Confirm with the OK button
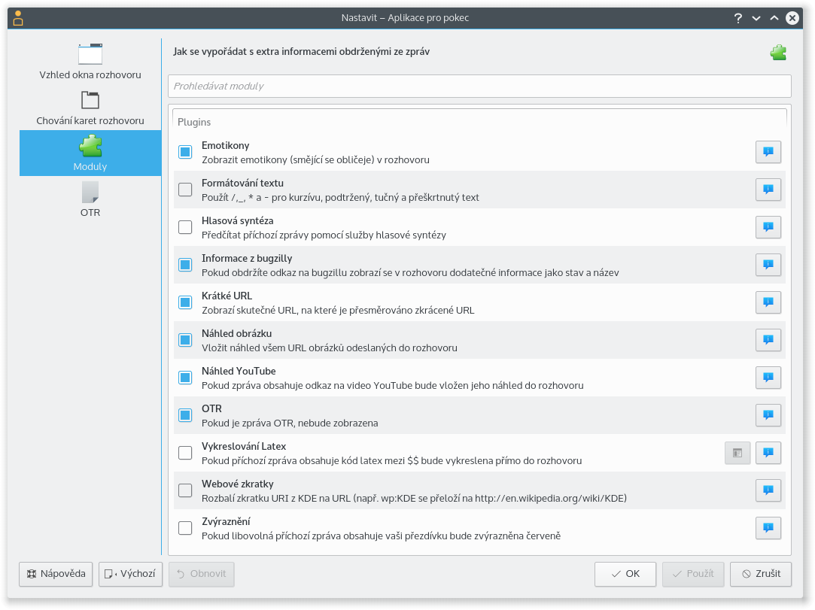 (x=625, y=574)
